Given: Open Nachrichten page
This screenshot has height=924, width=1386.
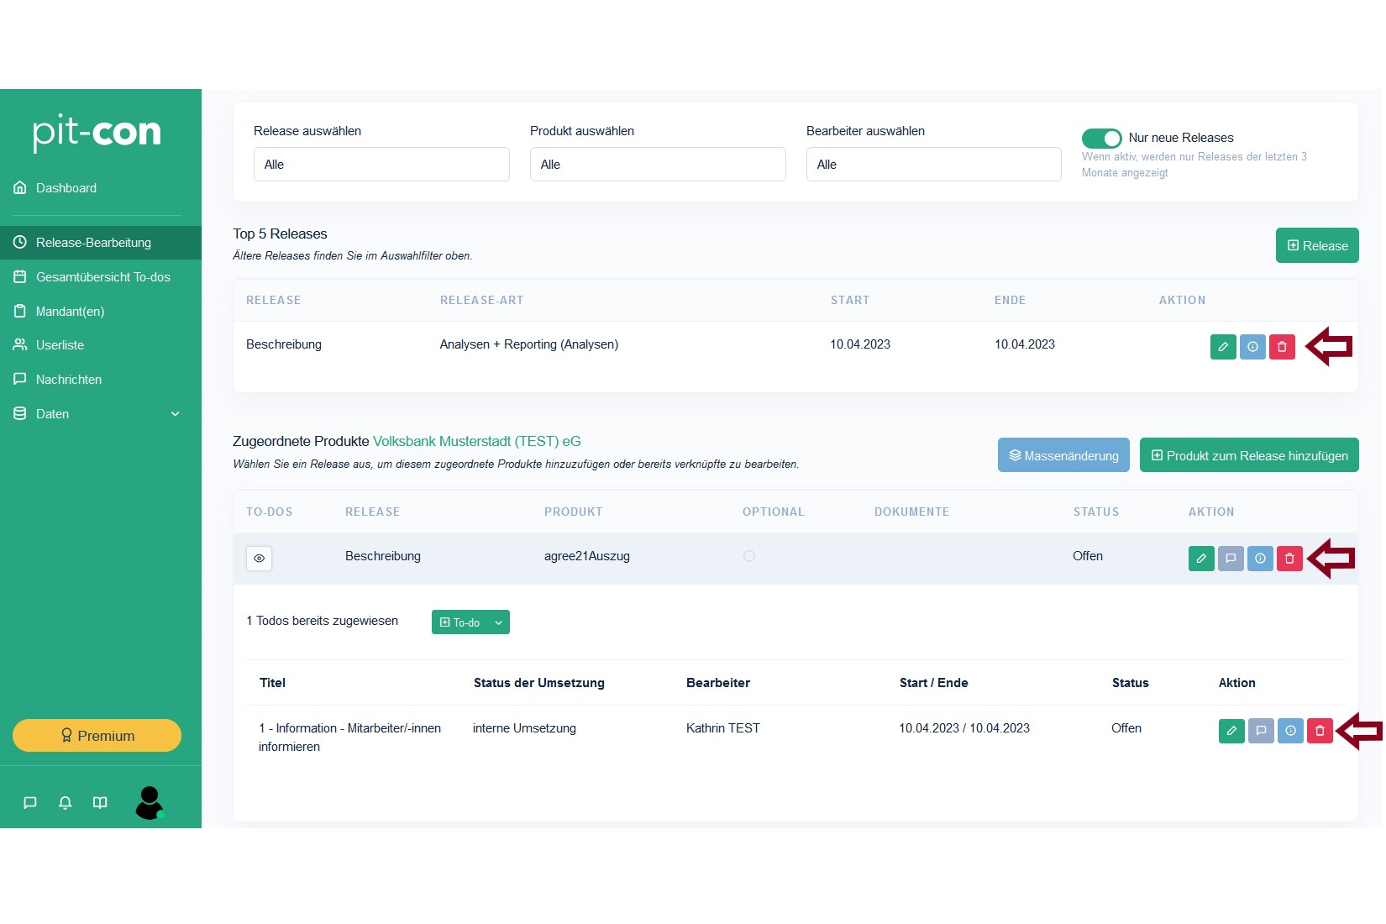Looking at the screenshot, I should [x=101, y=380].
